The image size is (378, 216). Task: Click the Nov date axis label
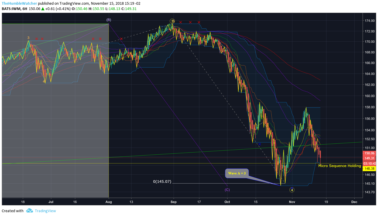click(x=292, y=202)
